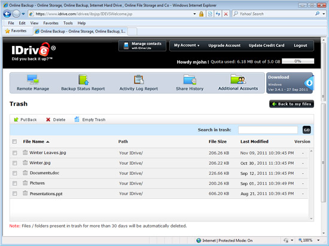Click the browser Stop red X icon
This screenshot has height=246, width=329.
point(226,14)
